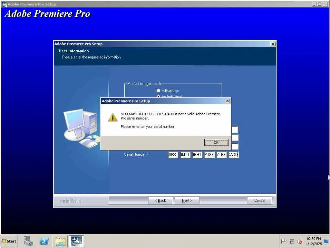Click the InstallShield label at bottom left
Screen dimensions: 330x248
click(x=71, y=201)
